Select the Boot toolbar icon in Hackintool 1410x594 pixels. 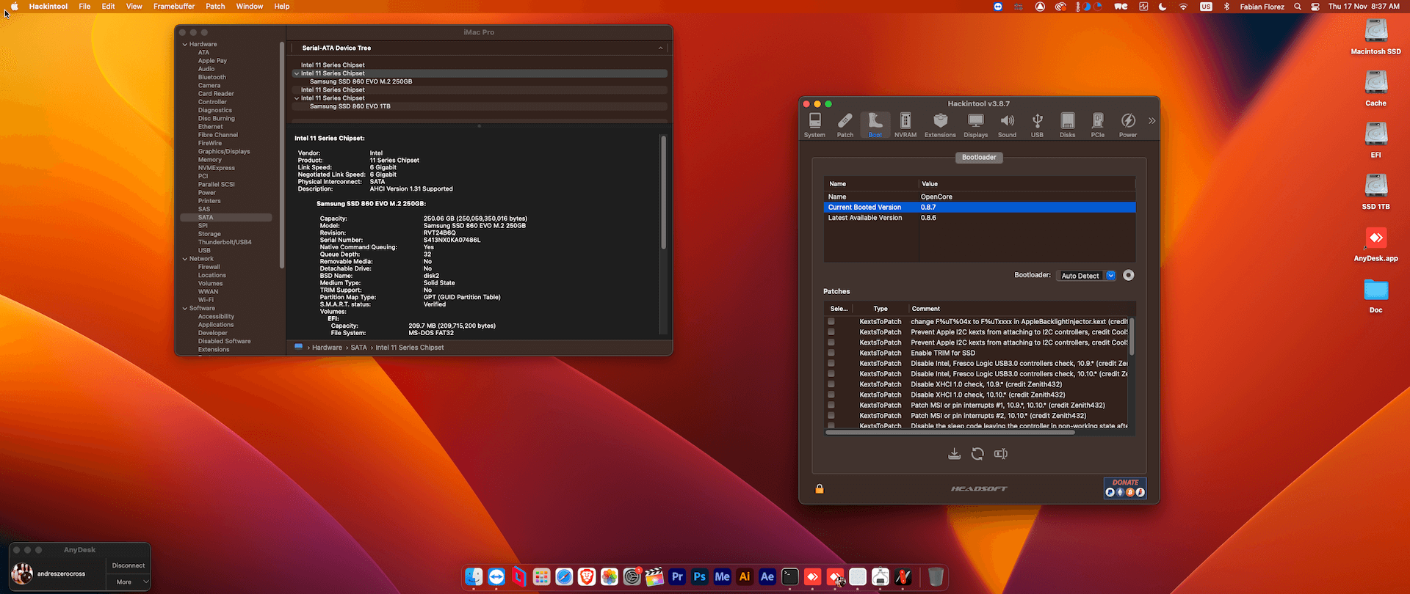[x=875, y=125]
